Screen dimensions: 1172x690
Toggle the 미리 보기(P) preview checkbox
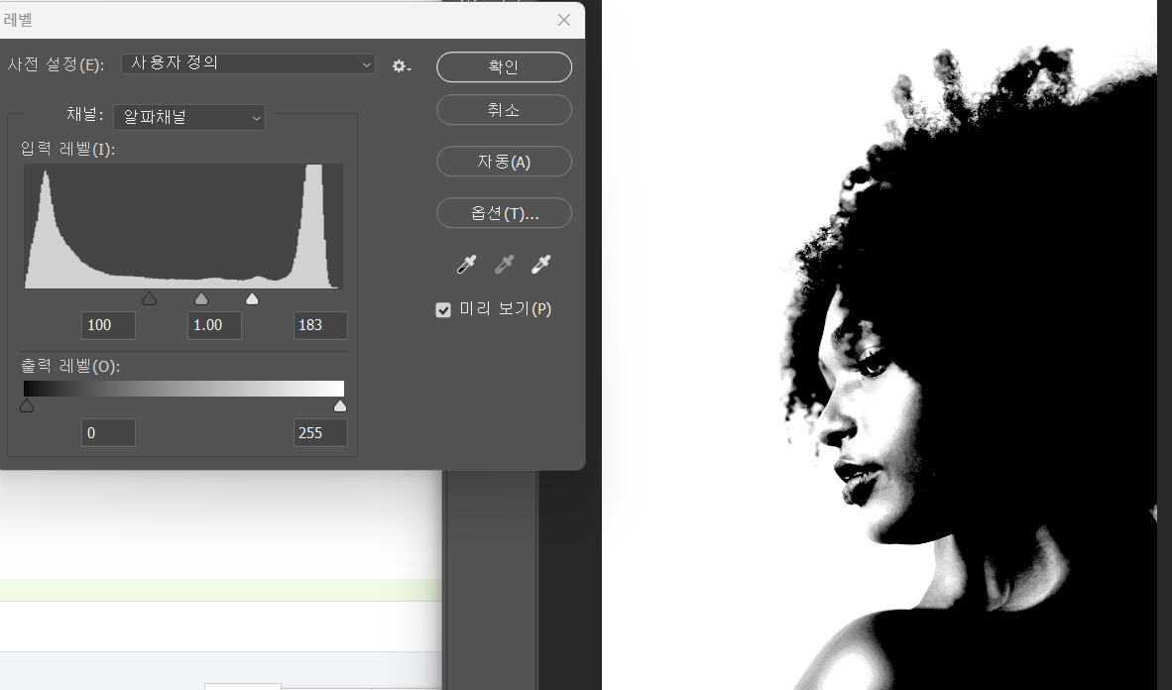[x=443, y=310]
